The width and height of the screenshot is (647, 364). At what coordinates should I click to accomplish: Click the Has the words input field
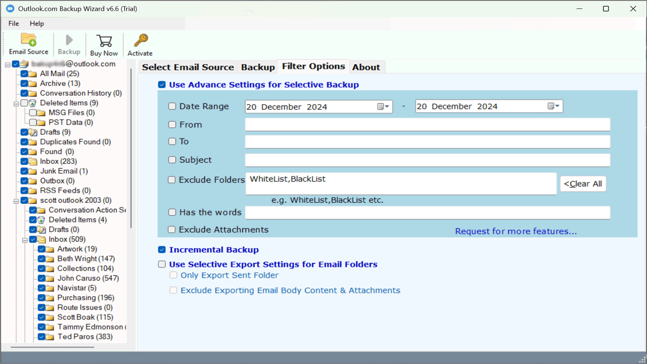click(x=428, y=212)
